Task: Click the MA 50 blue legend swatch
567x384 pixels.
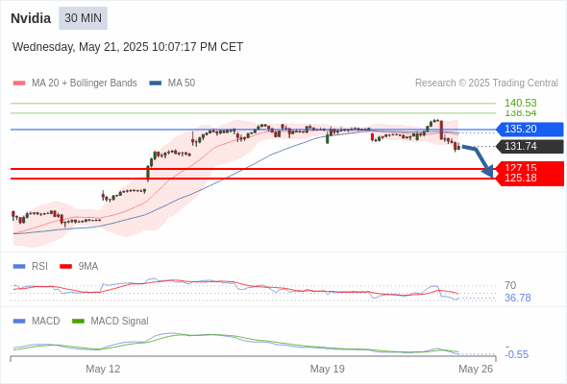Action: coord(156,84)
